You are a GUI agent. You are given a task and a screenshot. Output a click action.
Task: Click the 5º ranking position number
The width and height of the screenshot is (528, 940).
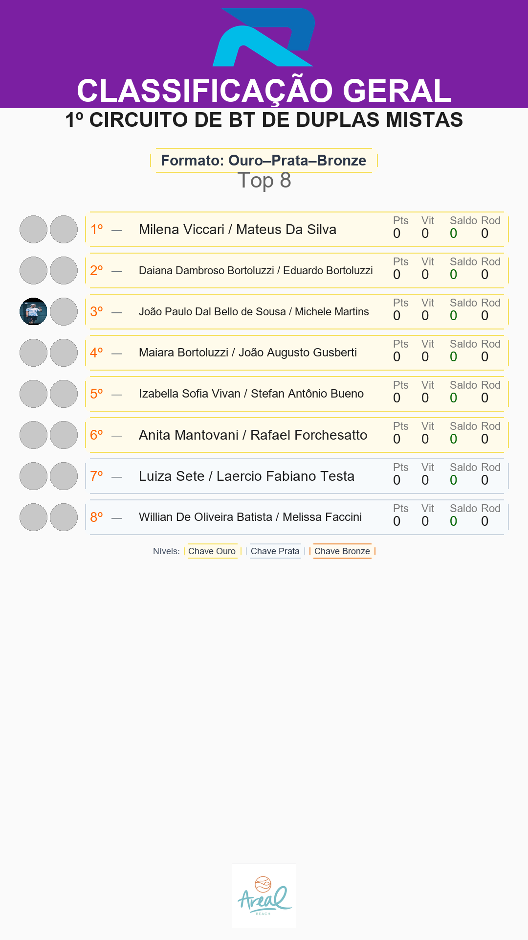click(x=97, y=394)
